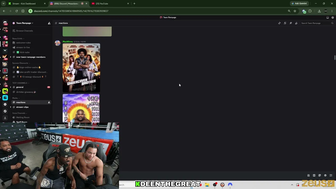Click Ask Gemini button
This screenshot has height=189, width=336.
pos(299,4)
